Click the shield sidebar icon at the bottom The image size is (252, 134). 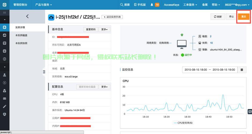click(5, 114)
